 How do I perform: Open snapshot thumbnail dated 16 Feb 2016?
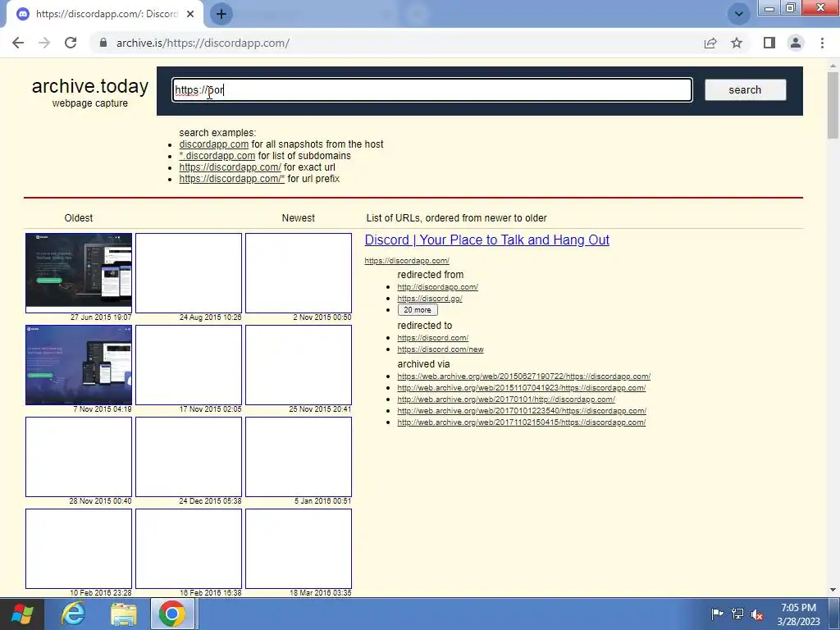pos(189,549)
